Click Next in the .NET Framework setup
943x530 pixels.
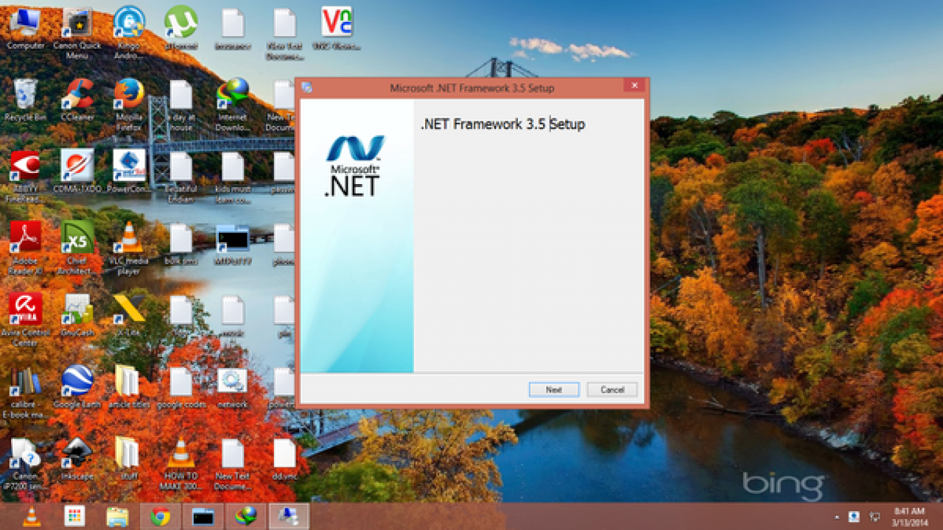(x=554, y=389)
